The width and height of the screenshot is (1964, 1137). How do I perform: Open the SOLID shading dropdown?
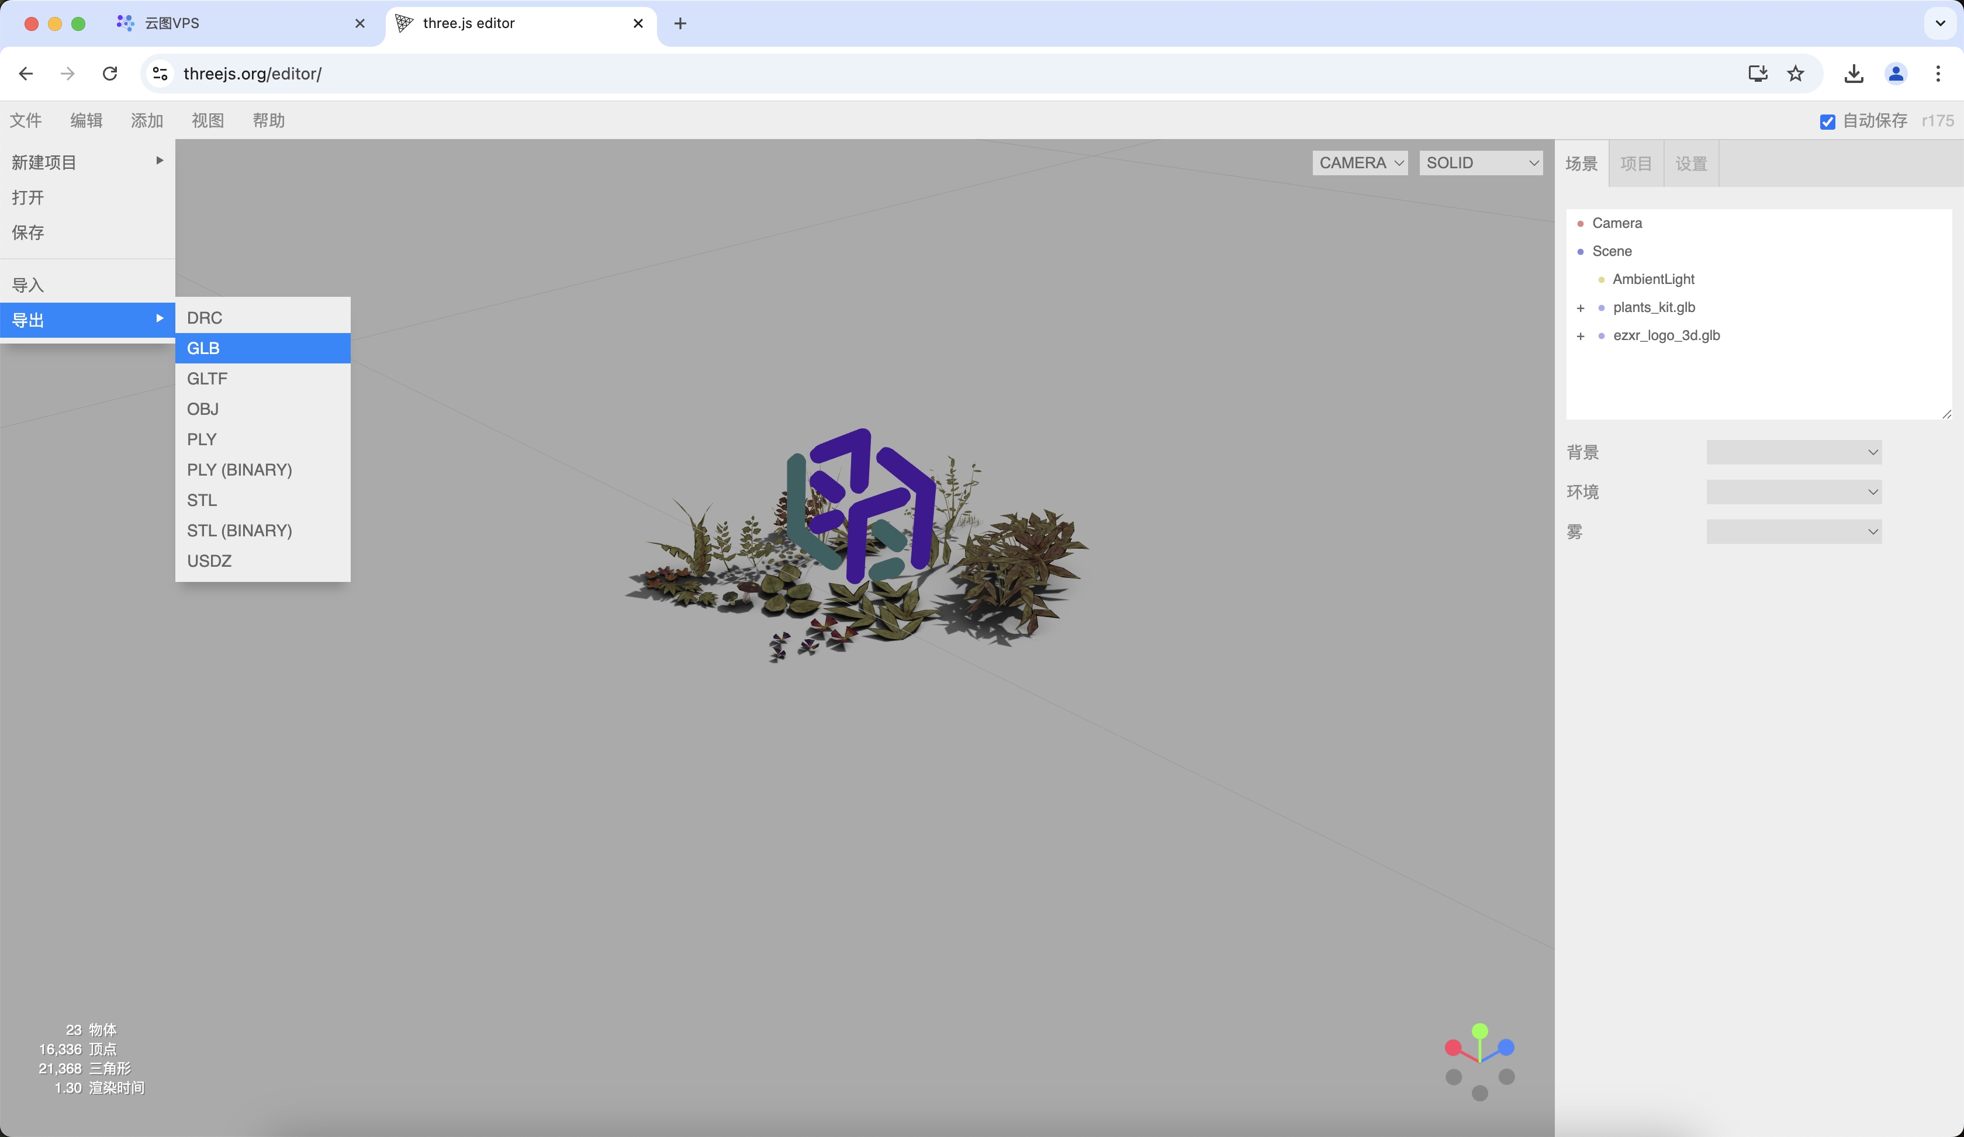(1481, 163)
